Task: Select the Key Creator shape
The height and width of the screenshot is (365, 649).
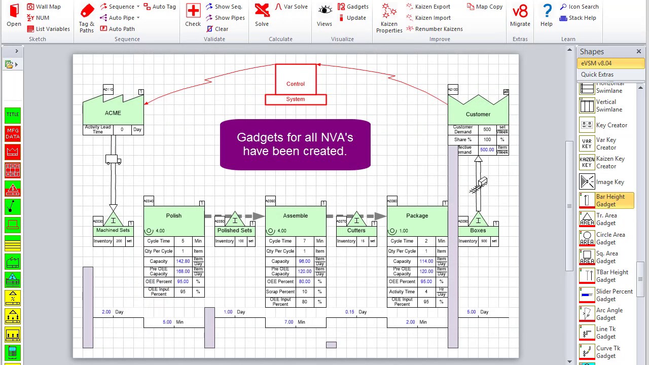Action: pyautogui.click(x=606, y=125)
